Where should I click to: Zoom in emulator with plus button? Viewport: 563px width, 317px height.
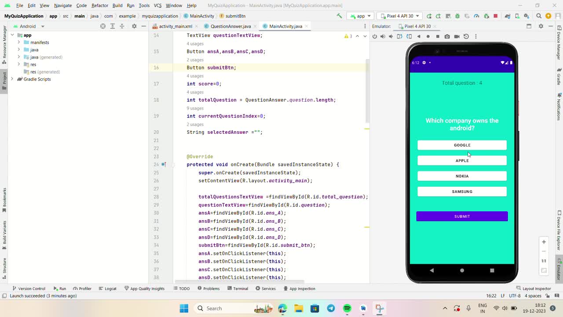[544, 242]
